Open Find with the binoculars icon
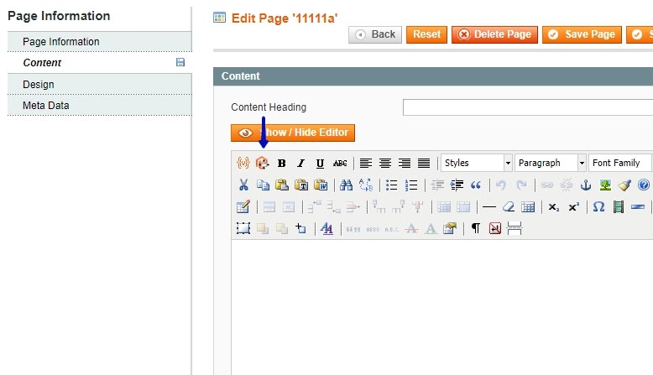The width and height of the screenshot is (653, 375). 346,185
